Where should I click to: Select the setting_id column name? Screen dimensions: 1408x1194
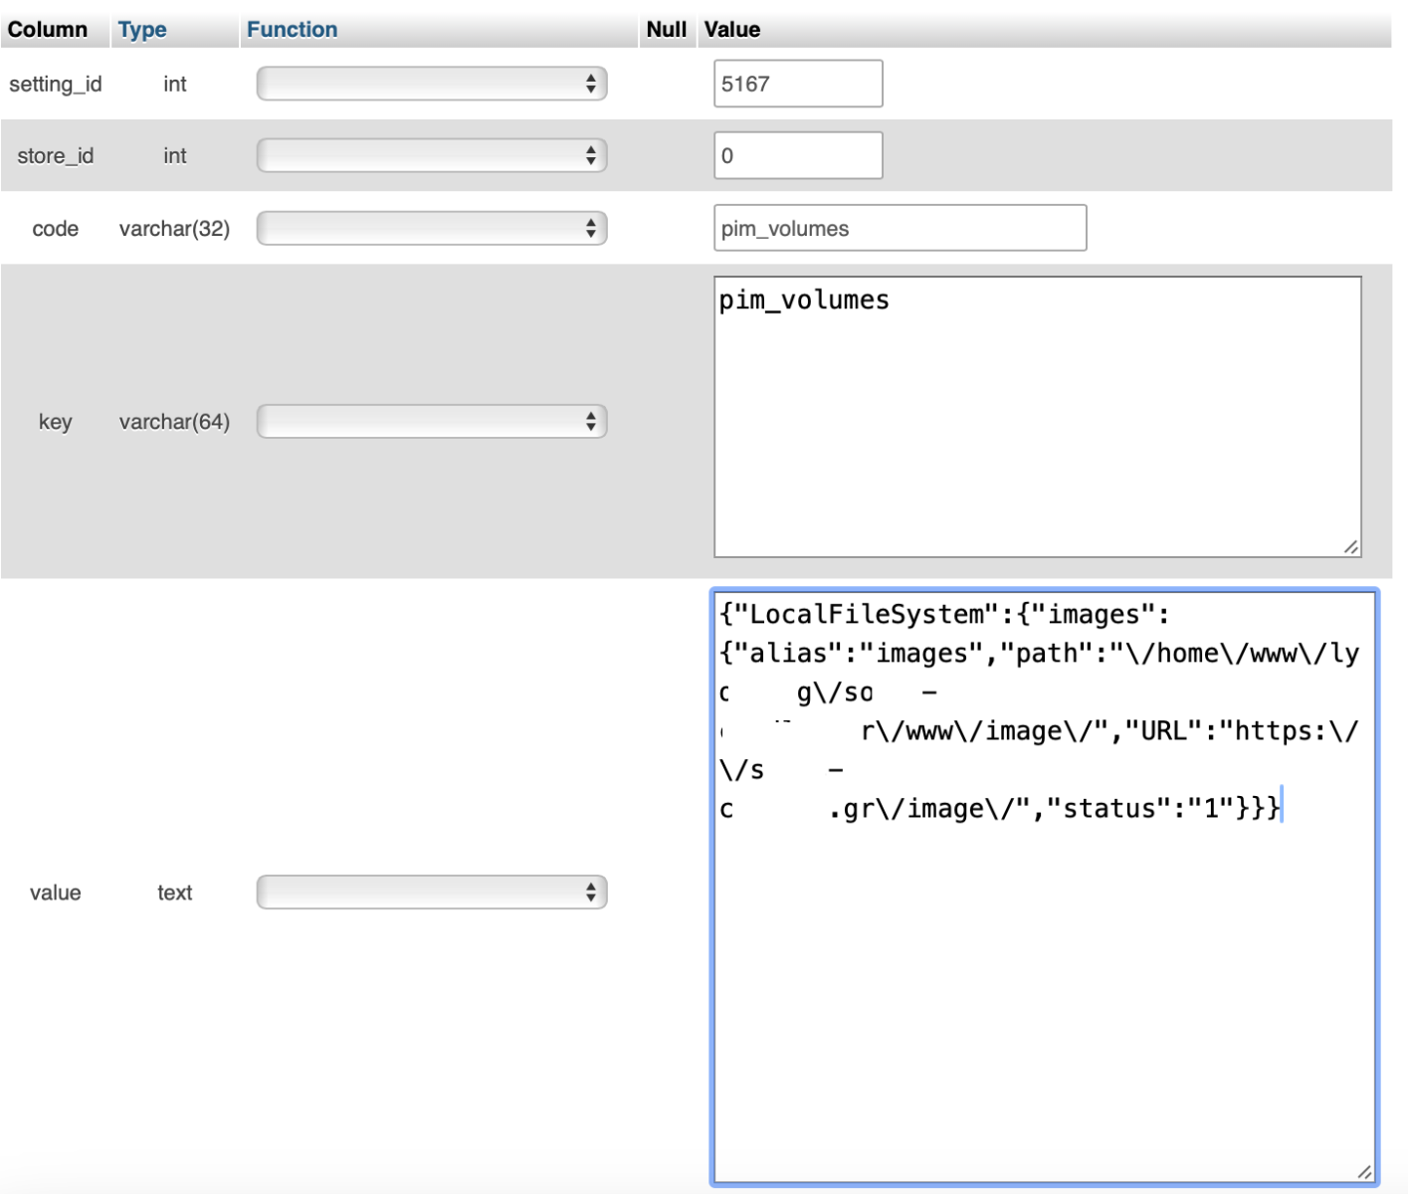pos(56,84)
